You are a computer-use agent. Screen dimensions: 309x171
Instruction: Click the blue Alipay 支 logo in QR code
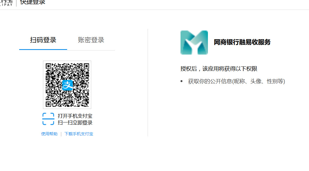pos(68,85)
